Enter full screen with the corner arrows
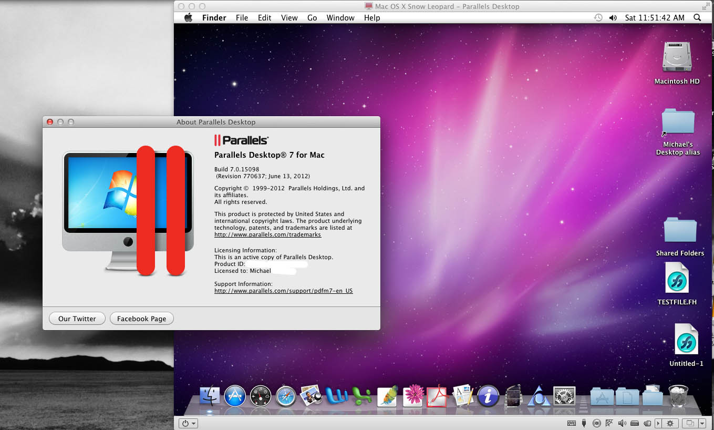 click(x=705, y=6)
